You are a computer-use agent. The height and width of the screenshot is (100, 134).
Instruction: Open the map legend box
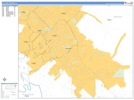click(x=9, y=91)
